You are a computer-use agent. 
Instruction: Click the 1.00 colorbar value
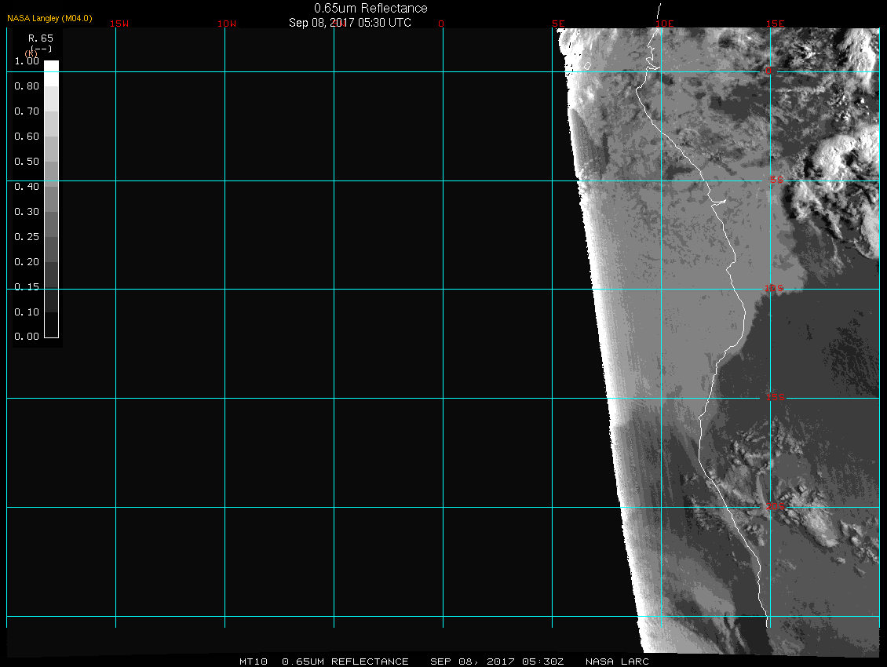(x=27, y=61)
